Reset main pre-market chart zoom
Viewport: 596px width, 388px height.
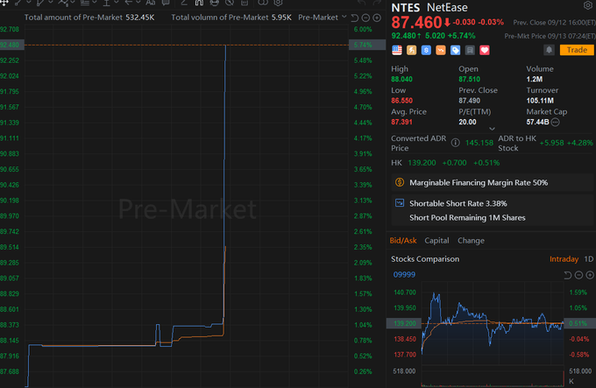tap(355, 18)
